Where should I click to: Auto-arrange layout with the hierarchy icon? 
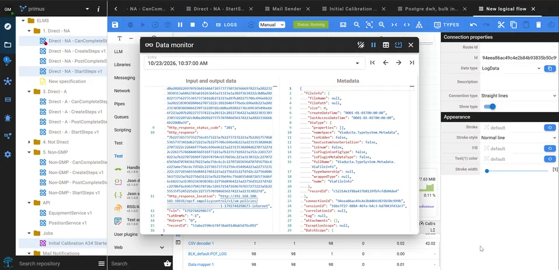click(x=419, y=24)
